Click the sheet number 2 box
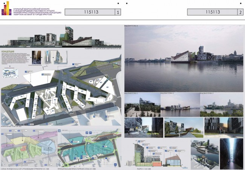Viewport: 245px width, 170px height. (x=240, y=12)
